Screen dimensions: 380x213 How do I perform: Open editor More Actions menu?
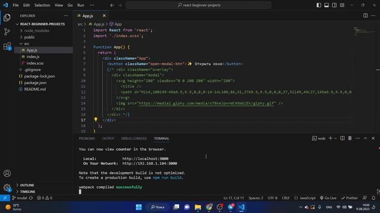(x=373, y=16)
